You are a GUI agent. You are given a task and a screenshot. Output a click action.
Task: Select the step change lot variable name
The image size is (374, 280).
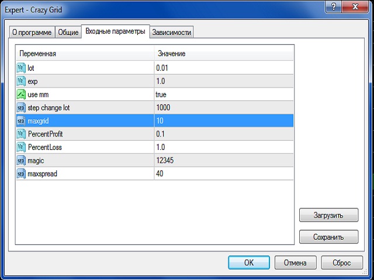(49, 108)
